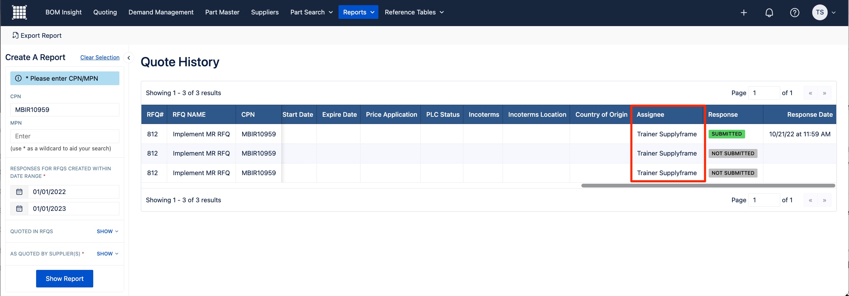Go to previous page in bottom pagination
Image resolution: width=849 pixels, height=296 pixels.
point(810,200)
